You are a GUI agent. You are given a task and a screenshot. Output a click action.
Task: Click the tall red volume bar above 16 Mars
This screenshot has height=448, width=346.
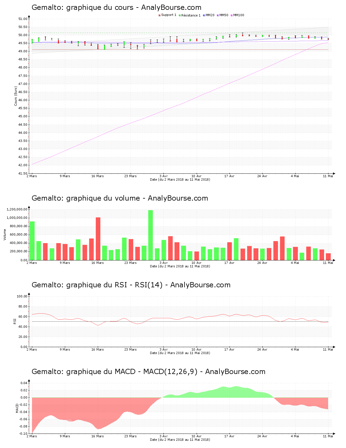98,239
